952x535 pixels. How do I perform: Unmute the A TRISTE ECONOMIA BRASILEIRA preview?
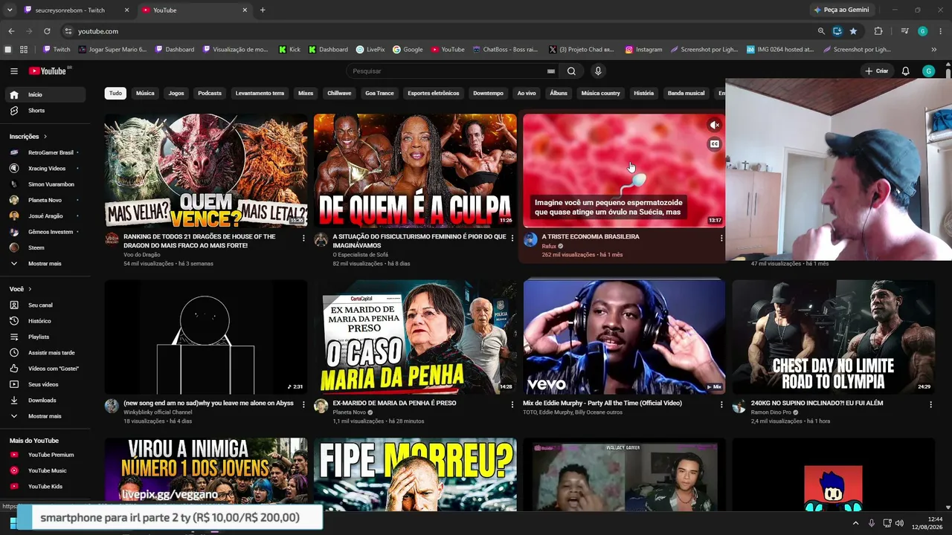click(714, 126)
